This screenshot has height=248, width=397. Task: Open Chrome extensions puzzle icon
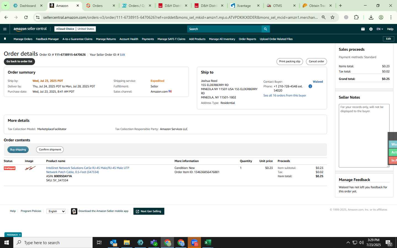pos(356,17)
